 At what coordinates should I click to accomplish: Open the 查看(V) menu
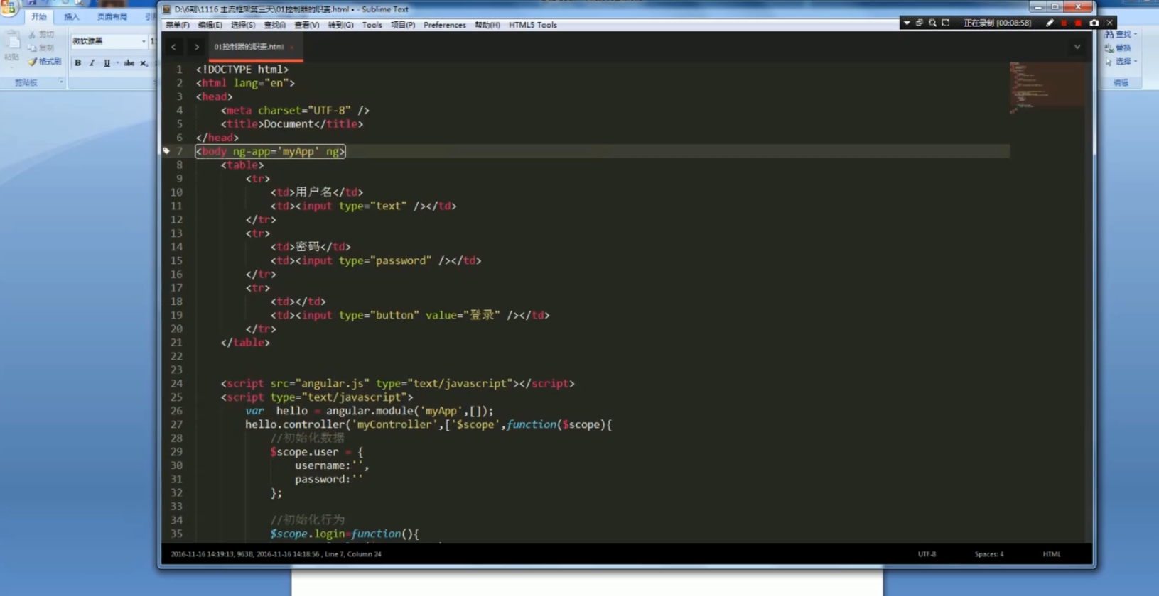click(x=307, y=25)
